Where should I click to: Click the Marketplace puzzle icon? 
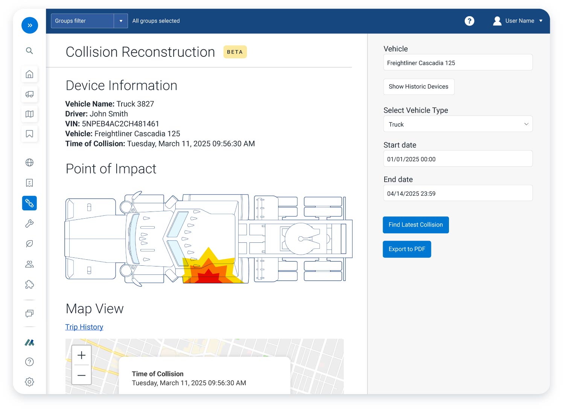click(29, 285)
